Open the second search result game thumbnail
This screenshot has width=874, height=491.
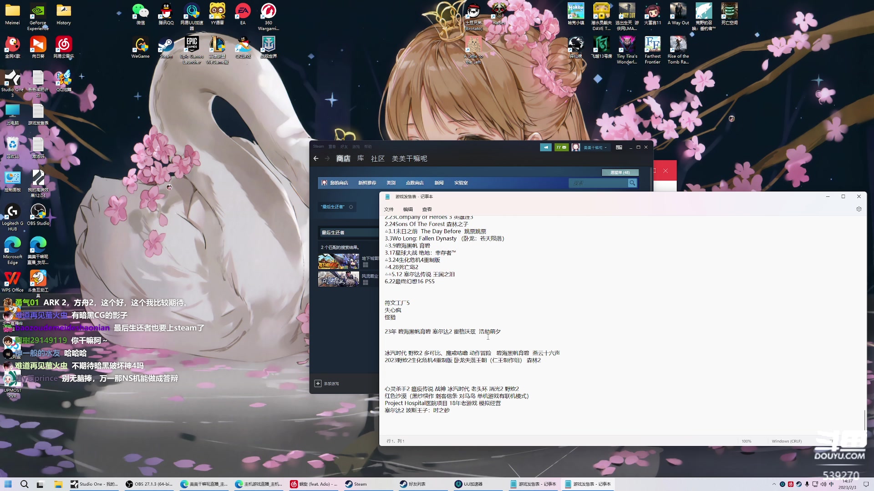tap(338, 279)
